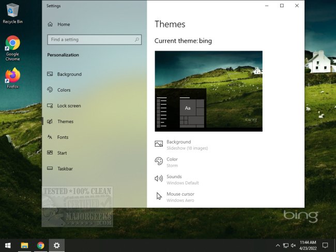Click the Themes sidebar icon
This screenshot has width=336, height=252.
(50, 121)
